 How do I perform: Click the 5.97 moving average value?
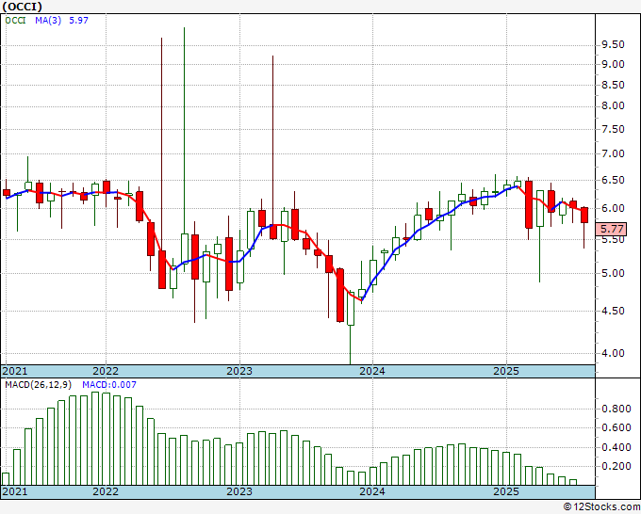point(78,21)
